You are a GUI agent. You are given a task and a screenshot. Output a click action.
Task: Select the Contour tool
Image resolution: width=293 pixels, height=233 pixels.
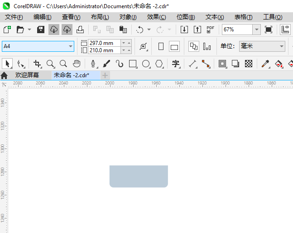point(222,64)
